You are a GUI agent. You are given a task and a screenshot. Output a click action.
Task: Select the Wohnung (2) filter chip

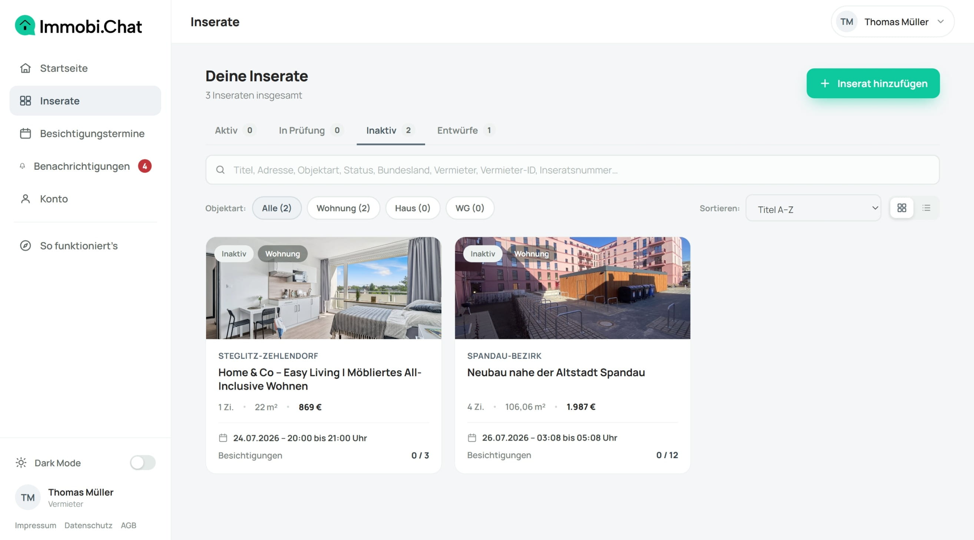click(x=343, y=208)
